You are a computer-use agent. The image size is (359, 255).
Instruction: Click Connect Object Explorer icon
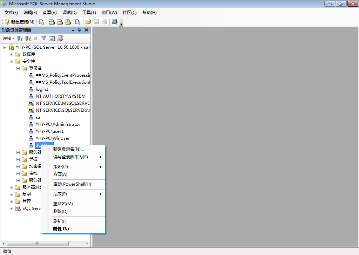(20, 39)
